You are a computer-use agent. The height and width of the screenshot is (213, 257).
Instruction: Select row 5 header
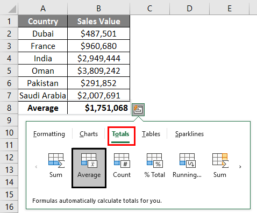9,70
